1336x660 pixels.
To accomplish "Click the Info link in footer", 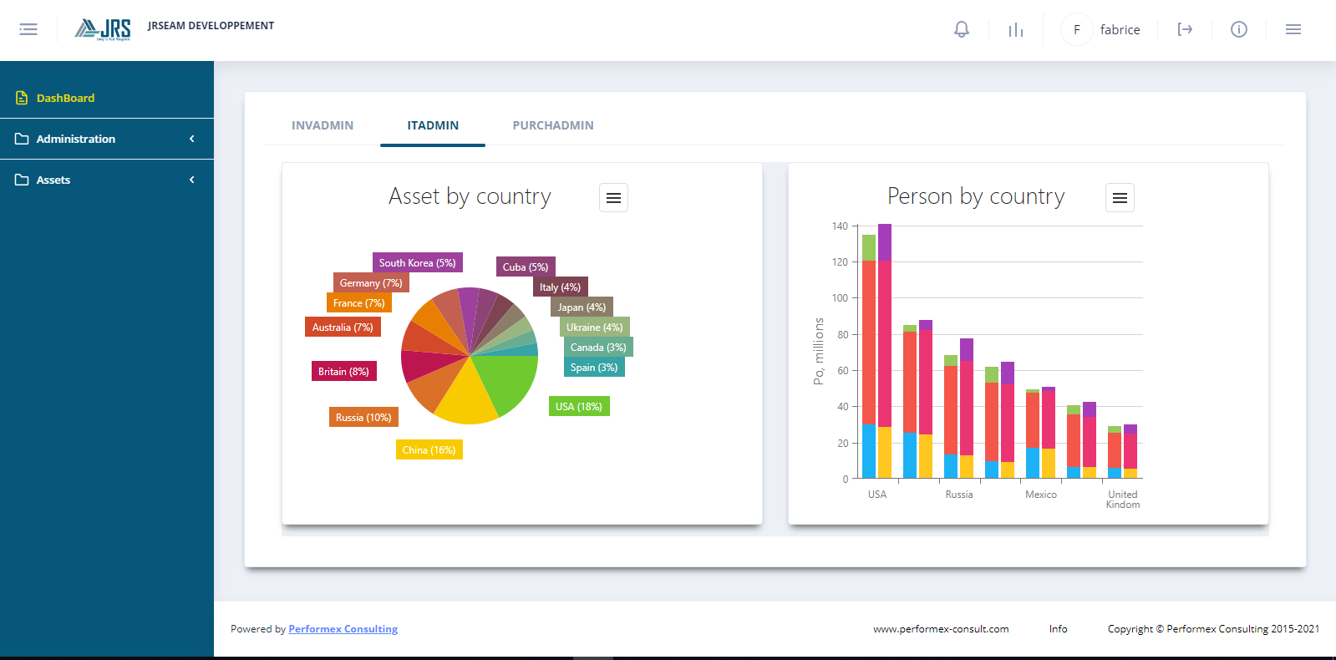I will [1058, 629].
